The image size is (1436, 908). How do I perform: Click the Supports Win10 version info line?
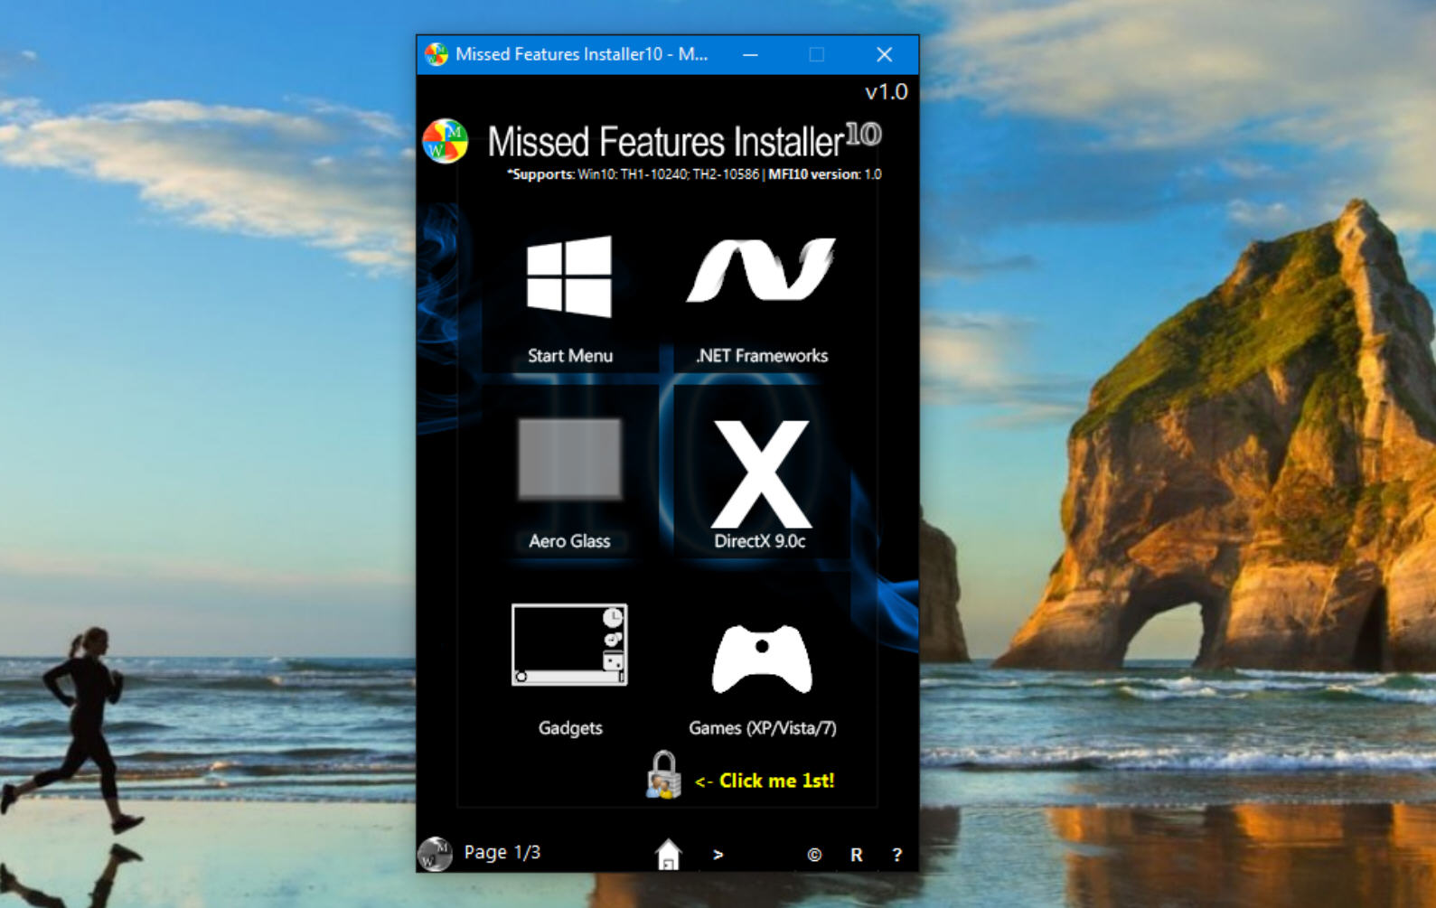694,174
